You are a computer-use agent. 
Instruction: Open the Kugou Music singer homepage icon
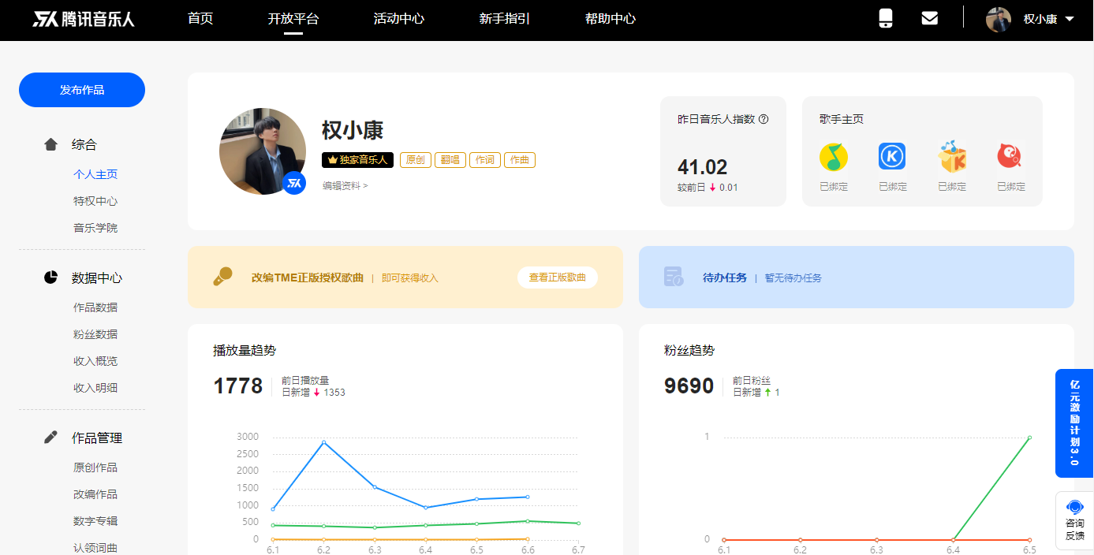pyautogui.click(x=892, y=157)
